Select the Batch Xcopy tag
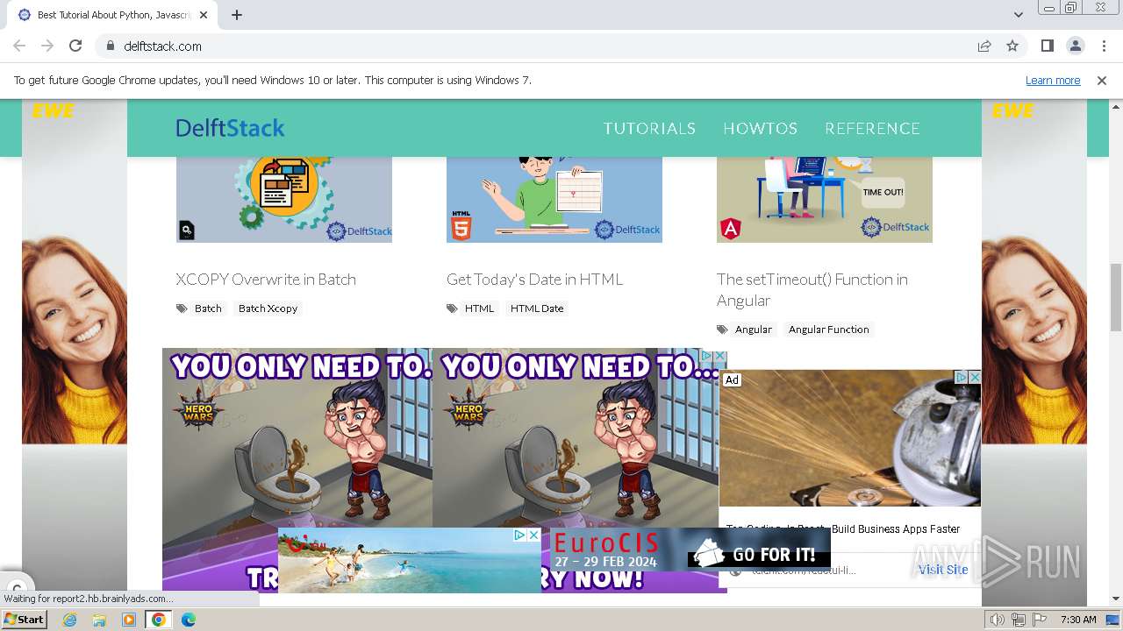1123x631 pixels. 268,308
